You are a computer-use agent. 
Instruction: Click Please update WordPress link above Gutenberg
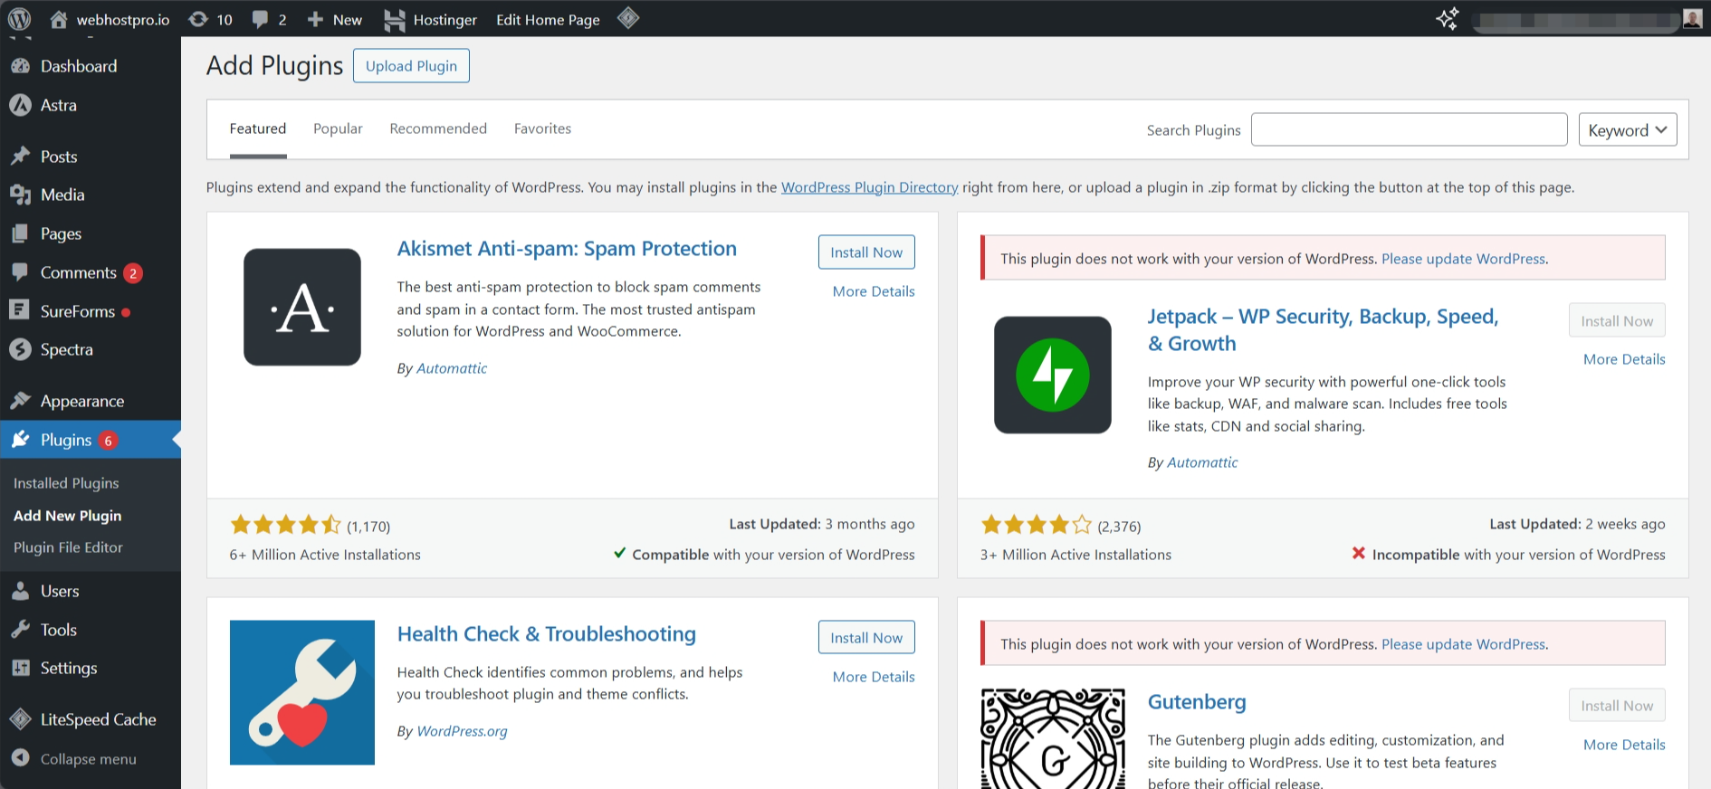tap(1463, 644)
